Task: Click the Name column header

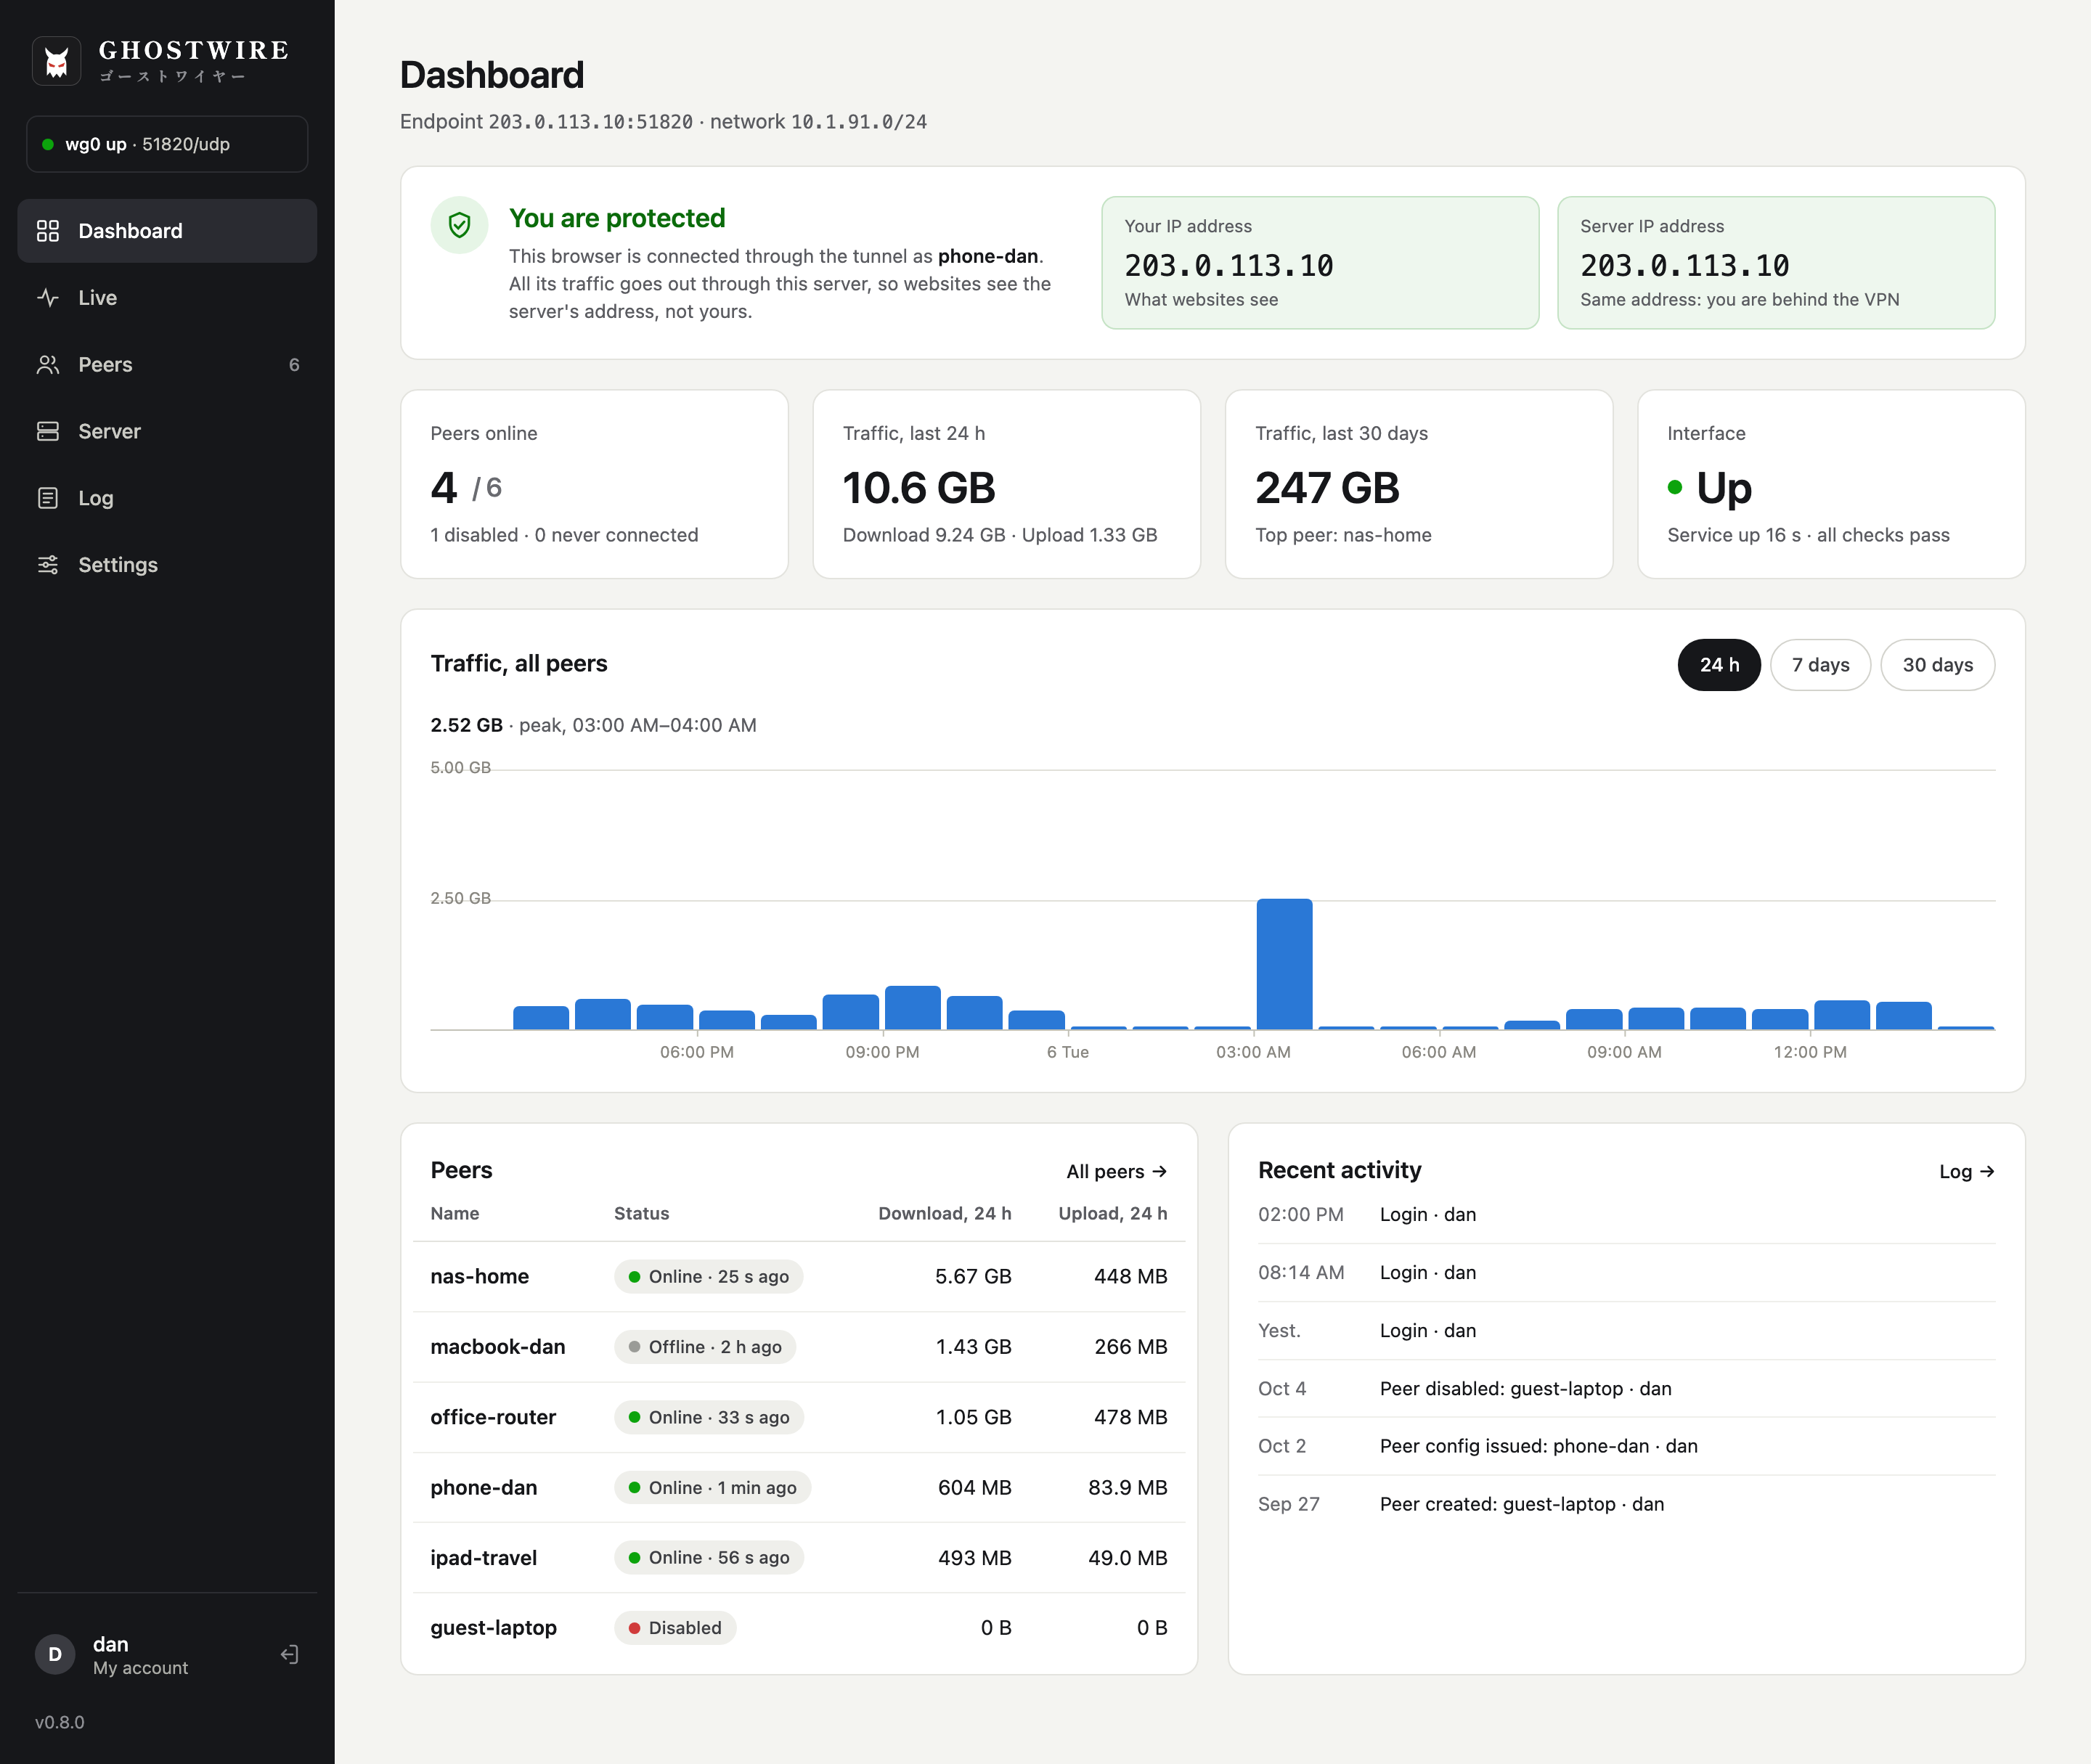Action: coord(455,1213)
